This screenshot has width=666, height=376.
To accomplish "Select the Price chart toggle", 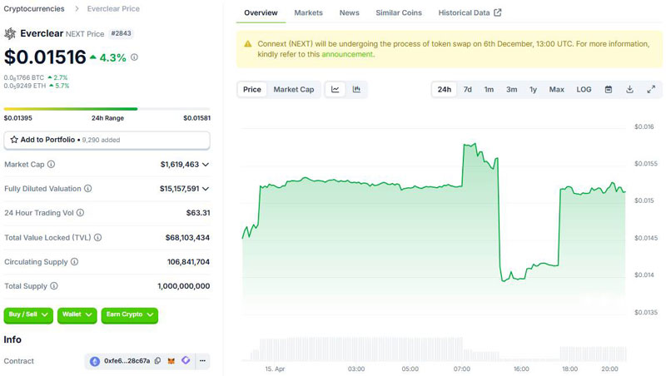I will click(x=252, y=90).
